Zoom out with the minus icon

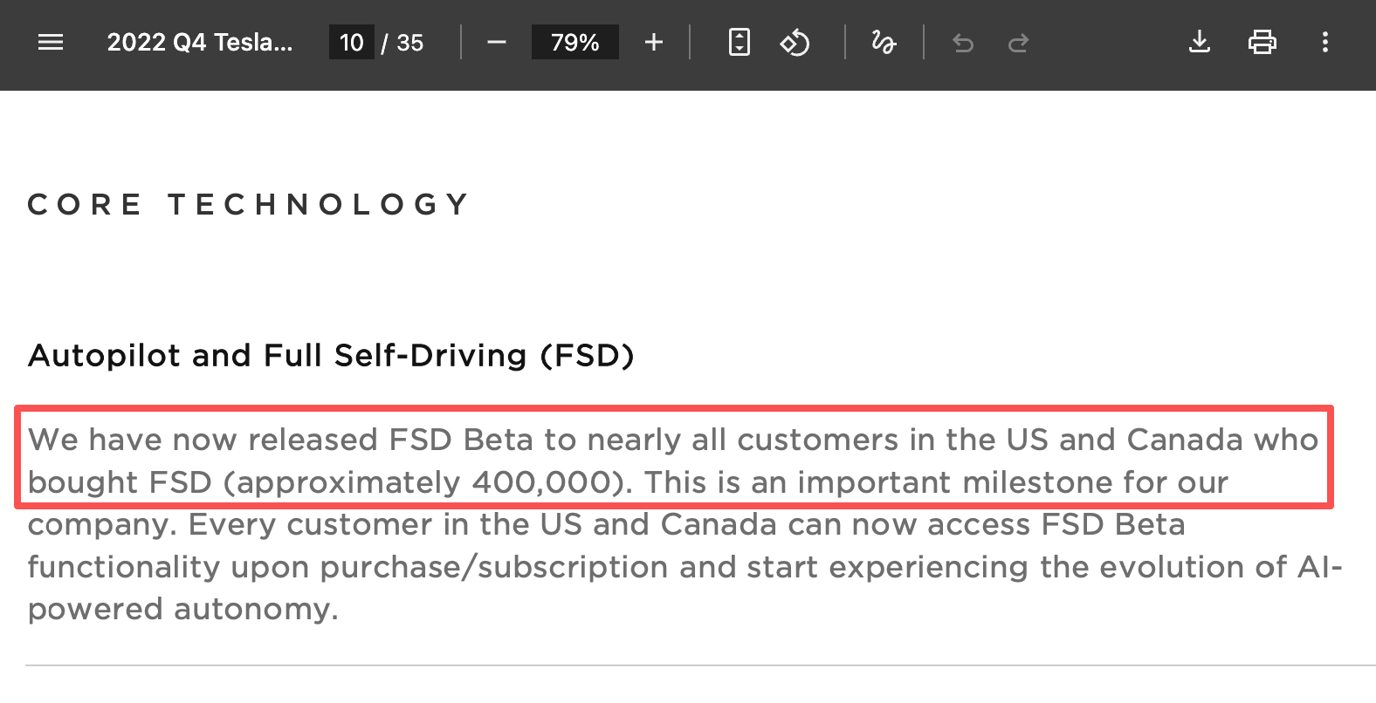tap(497, 42)
